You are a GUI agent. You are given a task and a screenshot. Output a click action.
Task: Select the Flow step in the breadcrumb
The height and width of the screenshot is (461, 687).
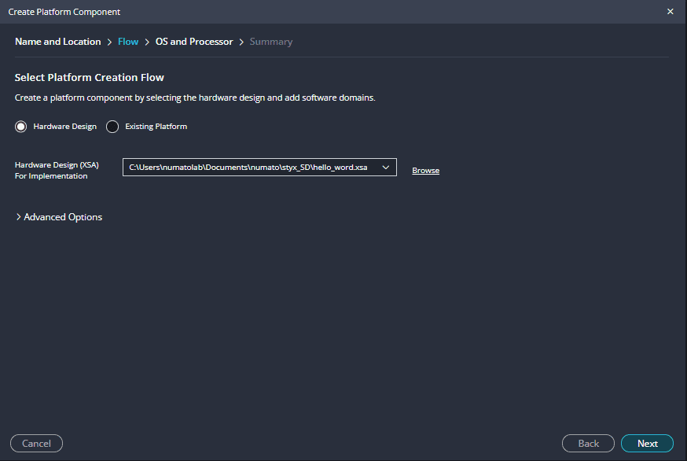tap(128, 42)
